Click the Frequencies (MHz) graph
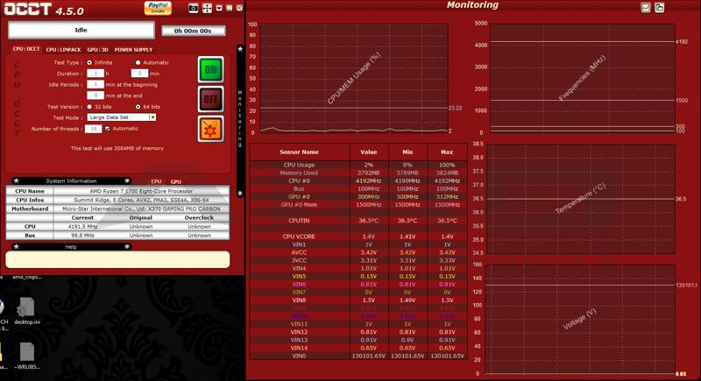The height and width of the screenshot is (381, 701). pos(583,78)
